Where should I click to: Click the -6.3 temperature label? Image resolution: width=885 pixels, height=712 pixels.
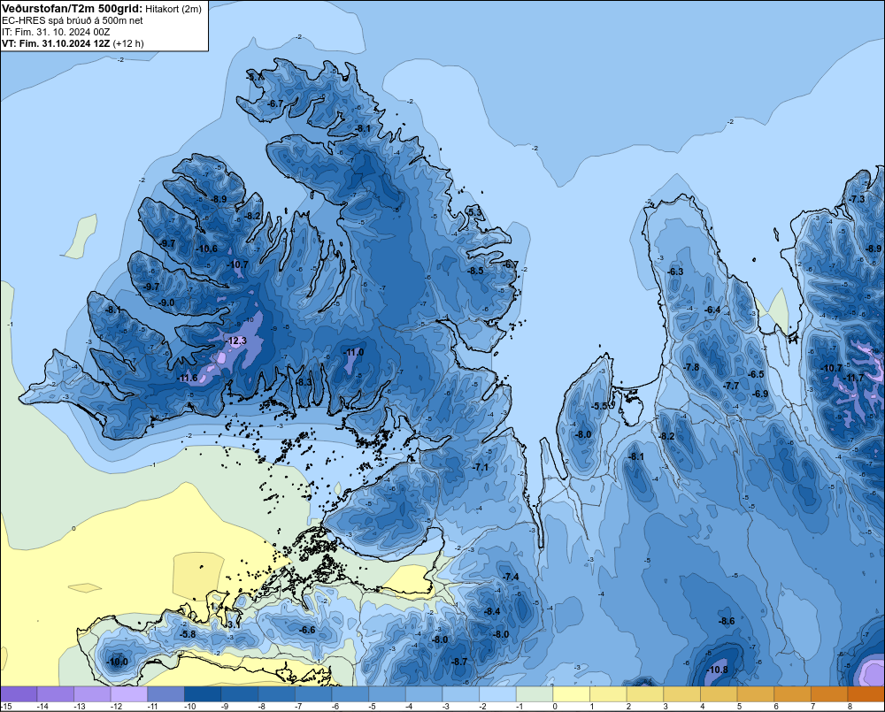[675, 272]
